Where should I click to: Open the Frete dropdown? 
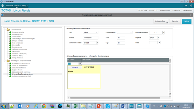[159, 43]
